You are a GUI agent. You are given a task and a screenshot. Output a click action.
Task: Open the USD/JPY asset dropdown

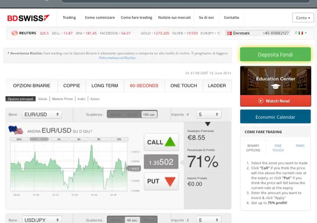coord(42,220)
